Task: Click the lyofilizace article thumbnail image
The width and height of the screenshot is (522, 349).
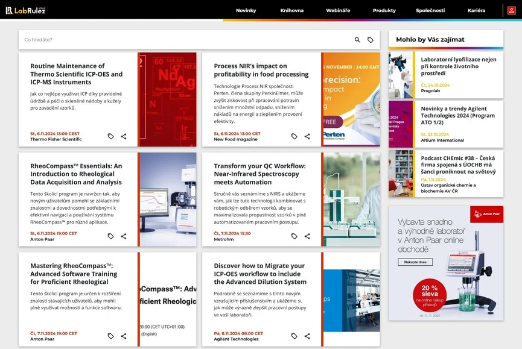Action: click(401, 75)
